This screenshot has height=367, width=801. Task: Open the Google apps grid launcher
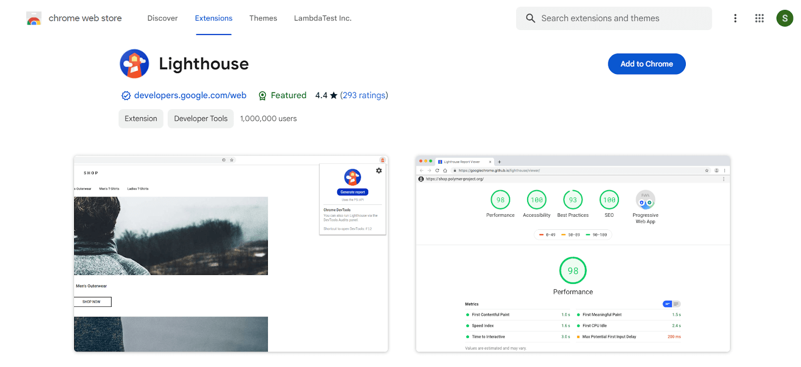click(759, 19)
